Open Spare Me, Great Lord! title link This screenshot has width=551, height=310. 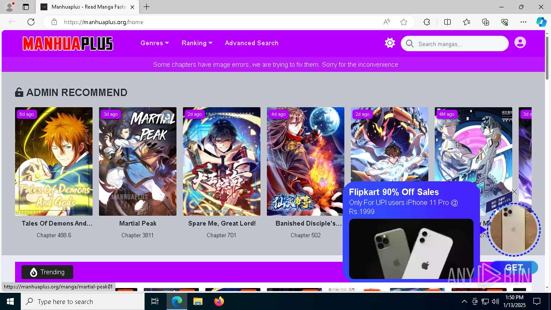222,223
